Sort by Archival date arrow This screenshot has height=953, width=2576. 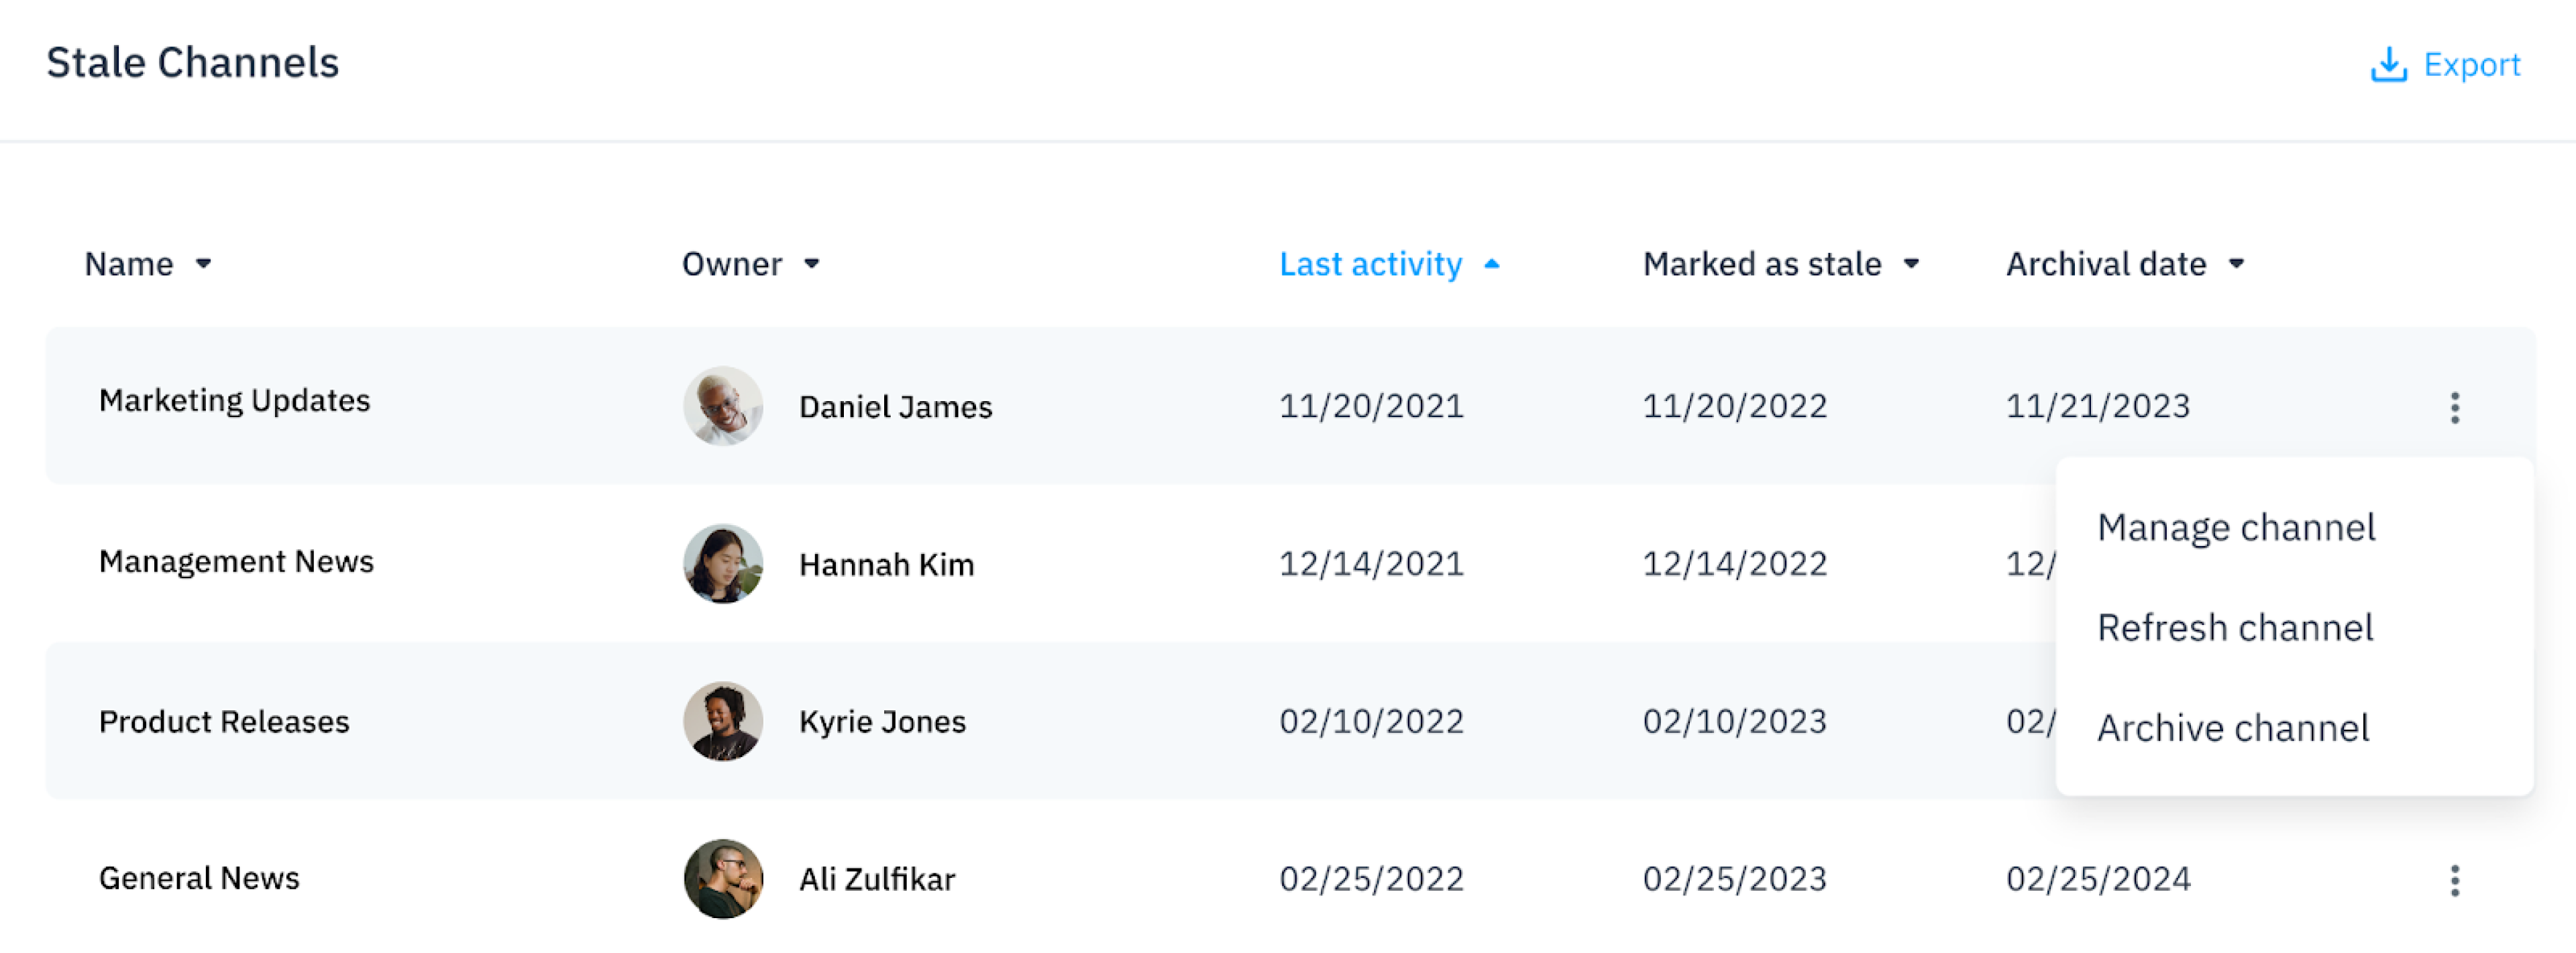[x=2236, y=264]
